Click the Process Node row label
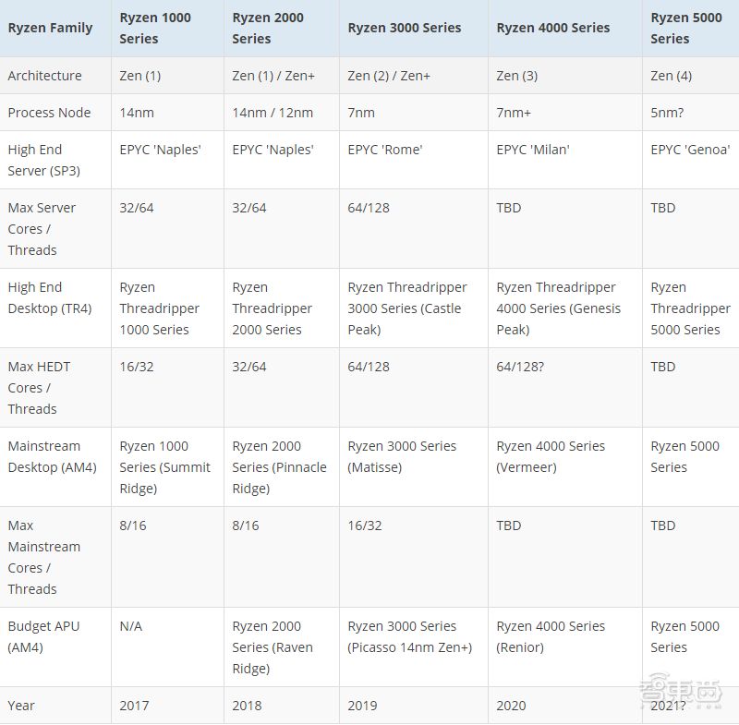This screenshot has width=739, height=725. coord(49,113)
